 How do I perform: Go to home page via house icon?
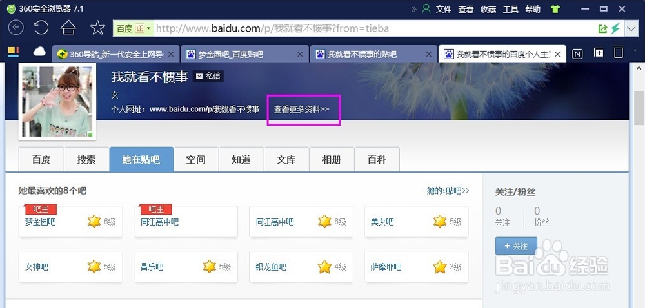tap(68, 28)
